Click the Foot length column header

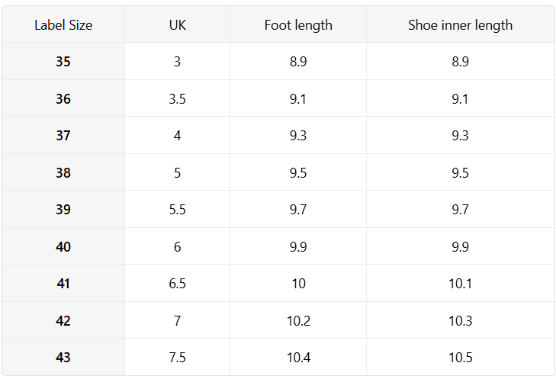298,24
